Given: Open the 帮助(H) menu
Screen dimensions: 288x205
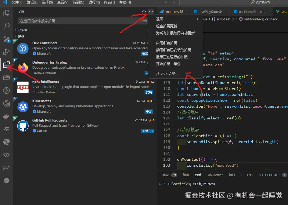Looking at the screenshot, I should click(x=125, y=2).
